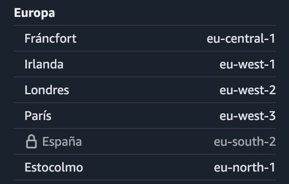
Task: Select the Fráncfort region name
Action: [x=51, y=38]
